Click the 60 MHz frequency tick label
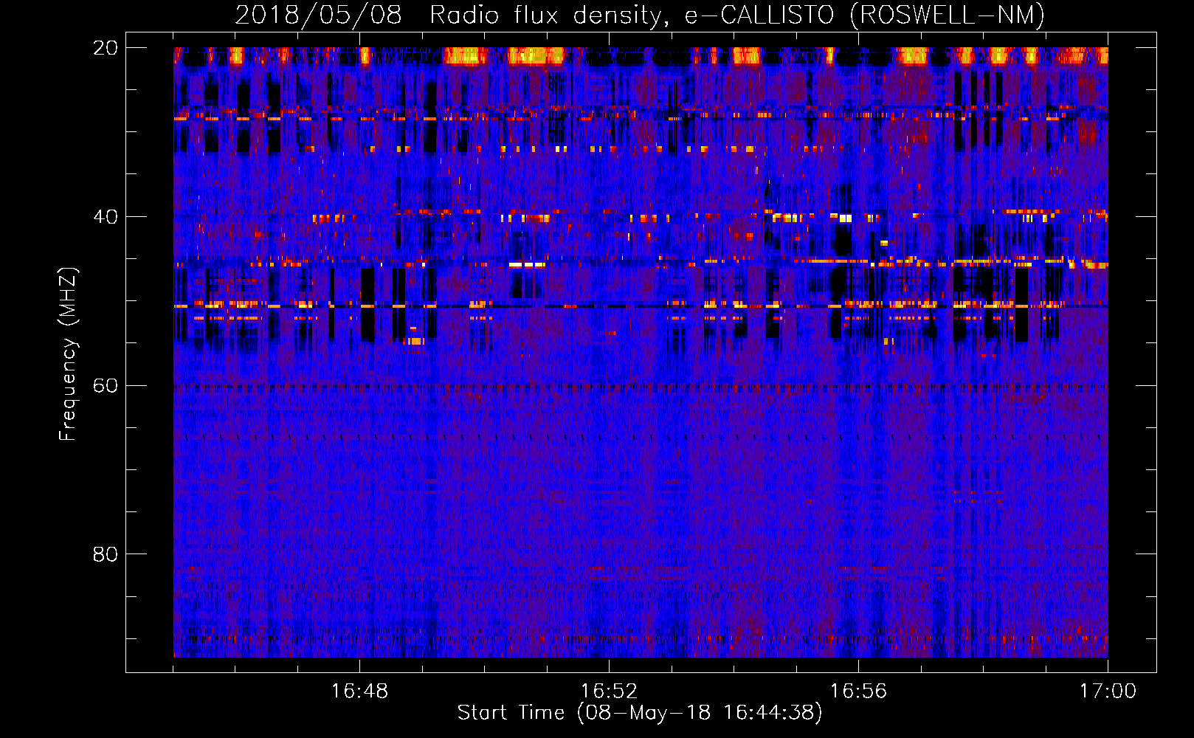1194x738 pixels. [x=106, y=386]
